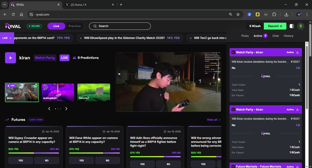The width and height of the screenshot is (312, 168).
Task: Click the kiran livestream video player
Action: point(168,82)
